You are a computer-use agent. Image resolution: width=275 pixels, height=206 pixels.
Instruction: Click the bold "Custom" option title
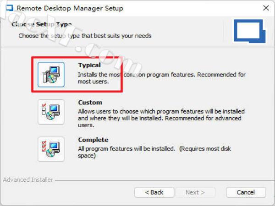point(90,103)
